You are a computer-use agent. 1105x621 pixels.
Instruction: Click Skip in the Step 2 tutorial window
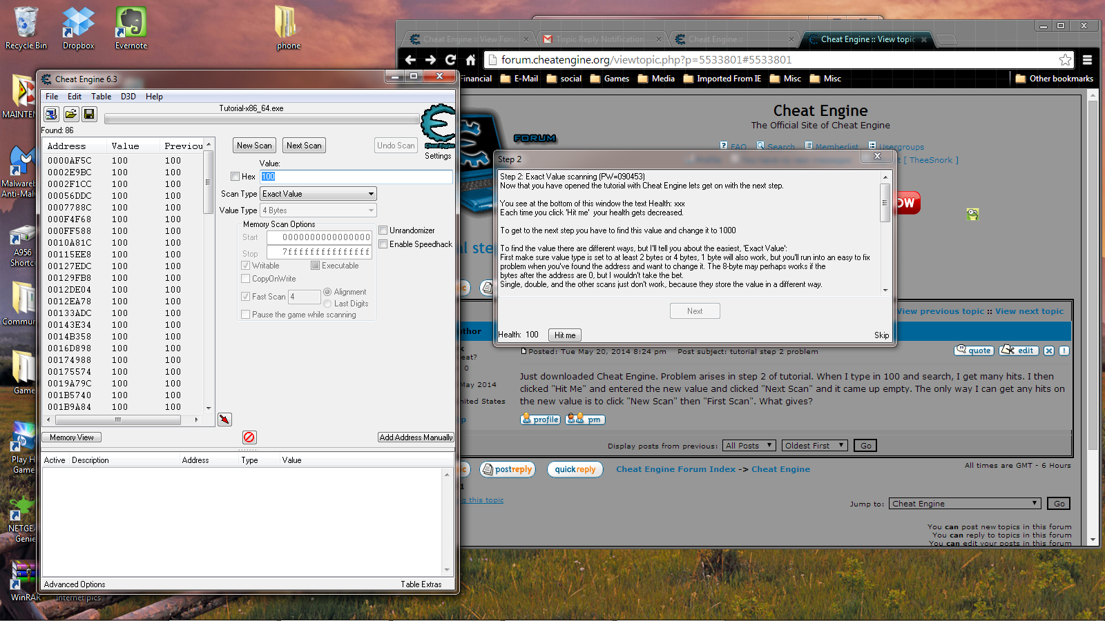(882, 335)
